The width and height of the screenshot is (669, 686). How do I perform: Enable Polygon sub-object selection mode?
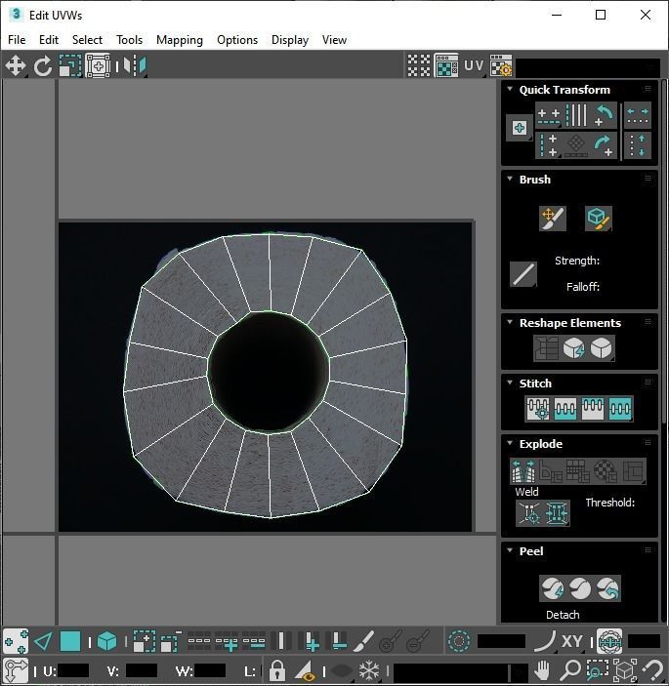click(x=70, y=642)
